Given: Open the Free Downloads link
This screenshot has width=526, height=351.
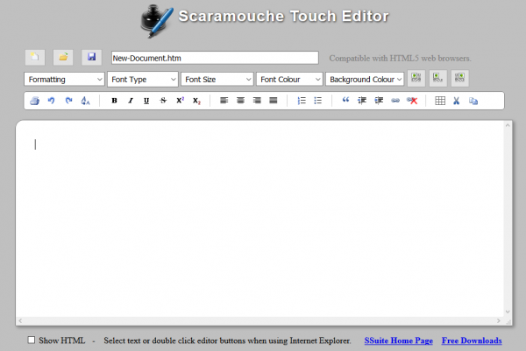Looking at the screenshot, I should [x=472, y=340].
